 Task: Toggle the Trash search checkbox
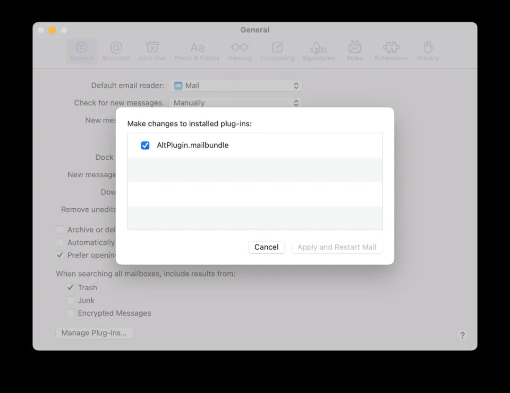[x=70, y=287]
